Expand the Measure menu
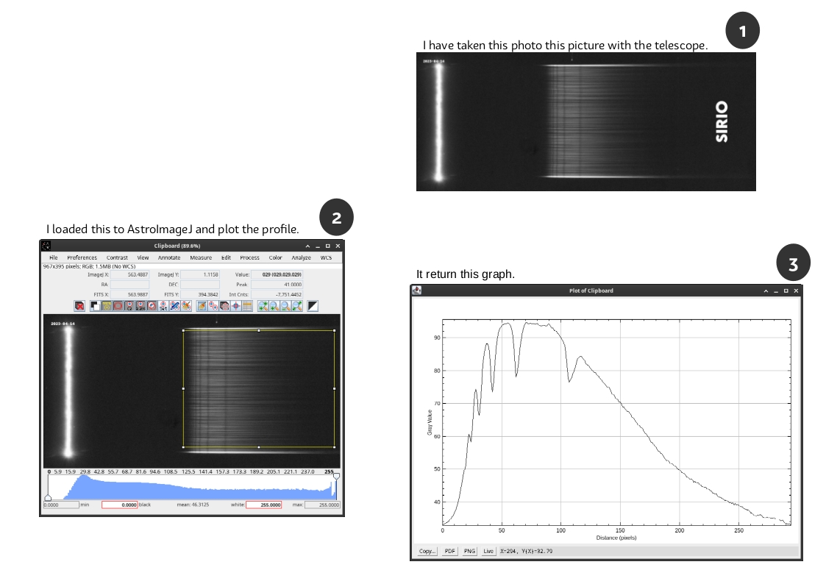Image resolution: width=826 pixels, height=584 pixels. [201, 258]
